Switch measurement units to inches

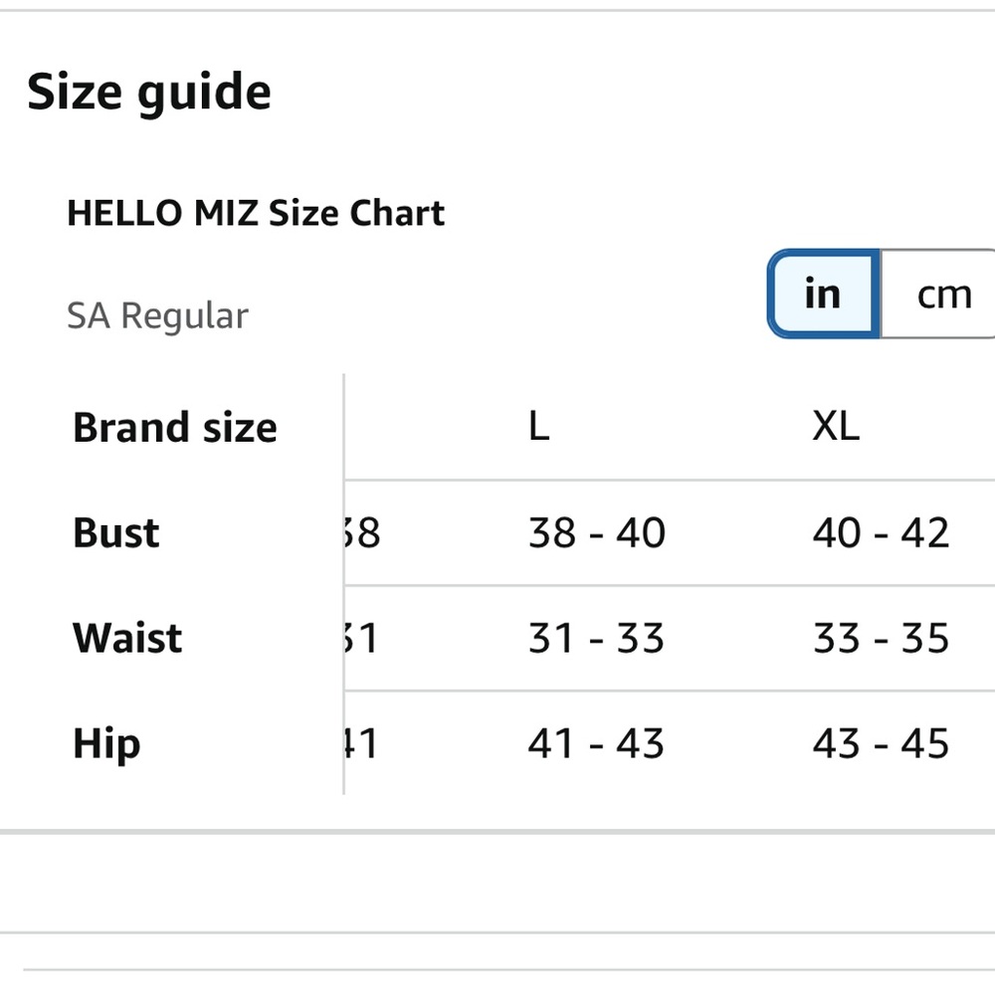point(823,295)
